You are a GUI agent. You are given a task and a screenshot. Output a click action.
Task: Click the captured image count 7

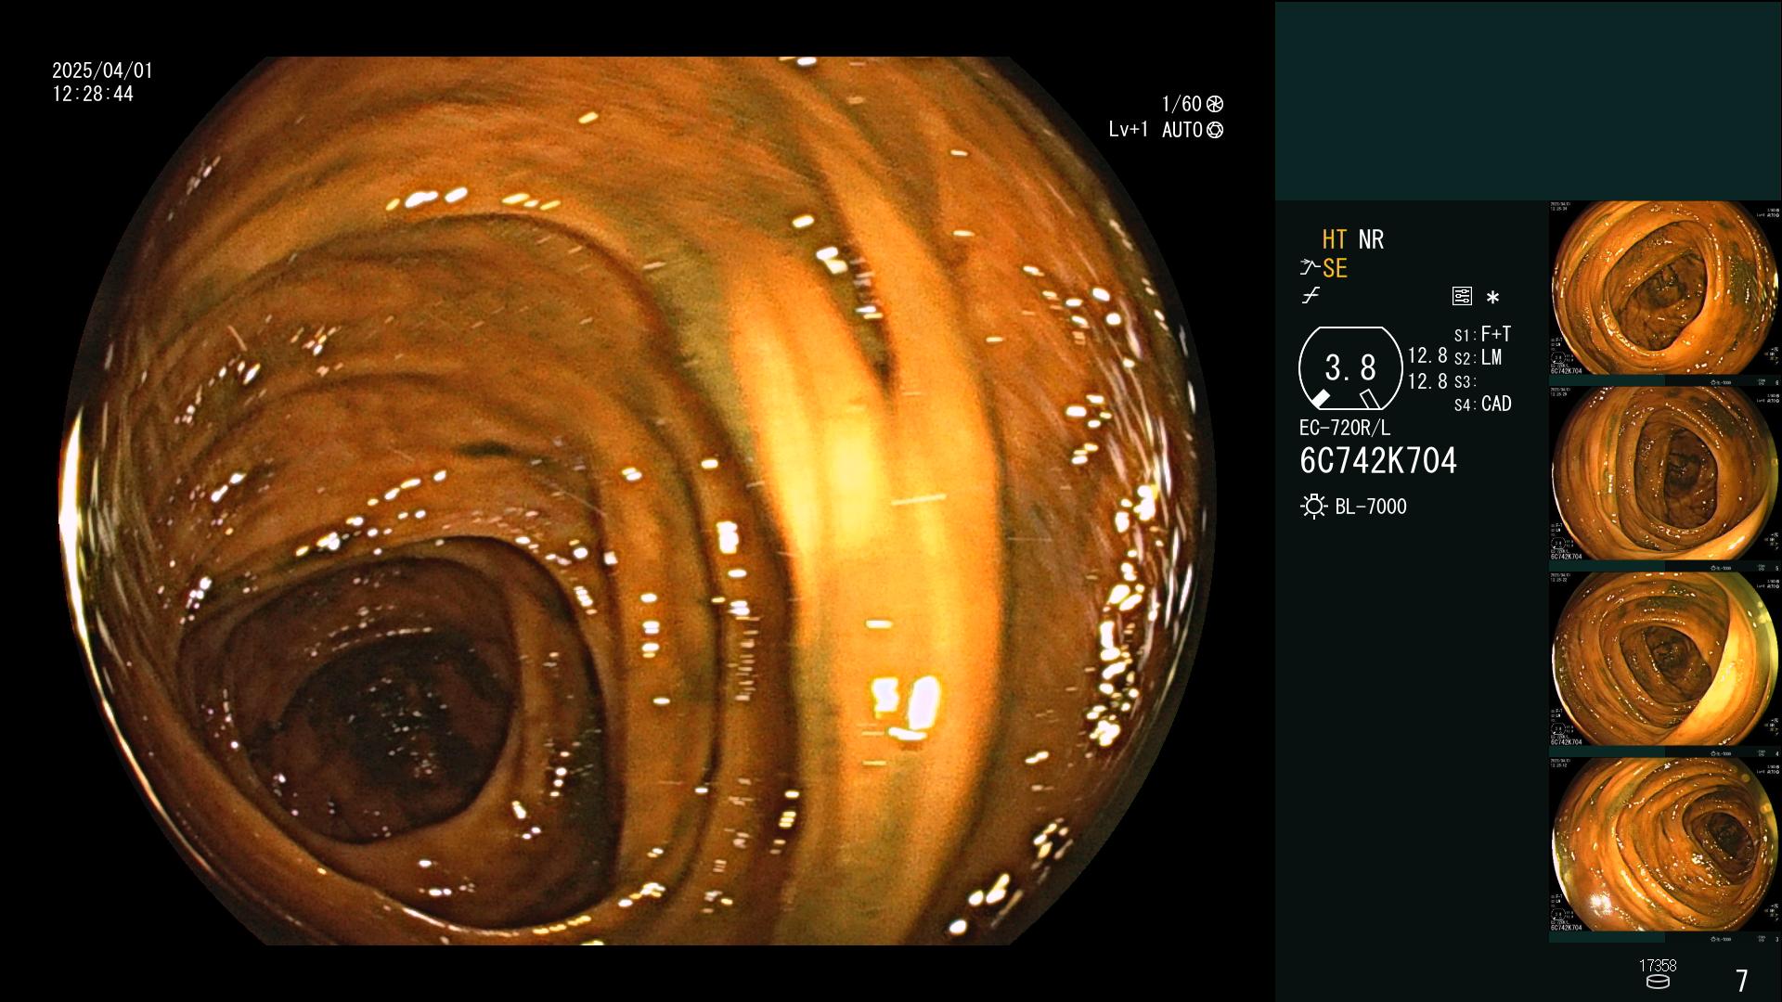(1742, 981)
